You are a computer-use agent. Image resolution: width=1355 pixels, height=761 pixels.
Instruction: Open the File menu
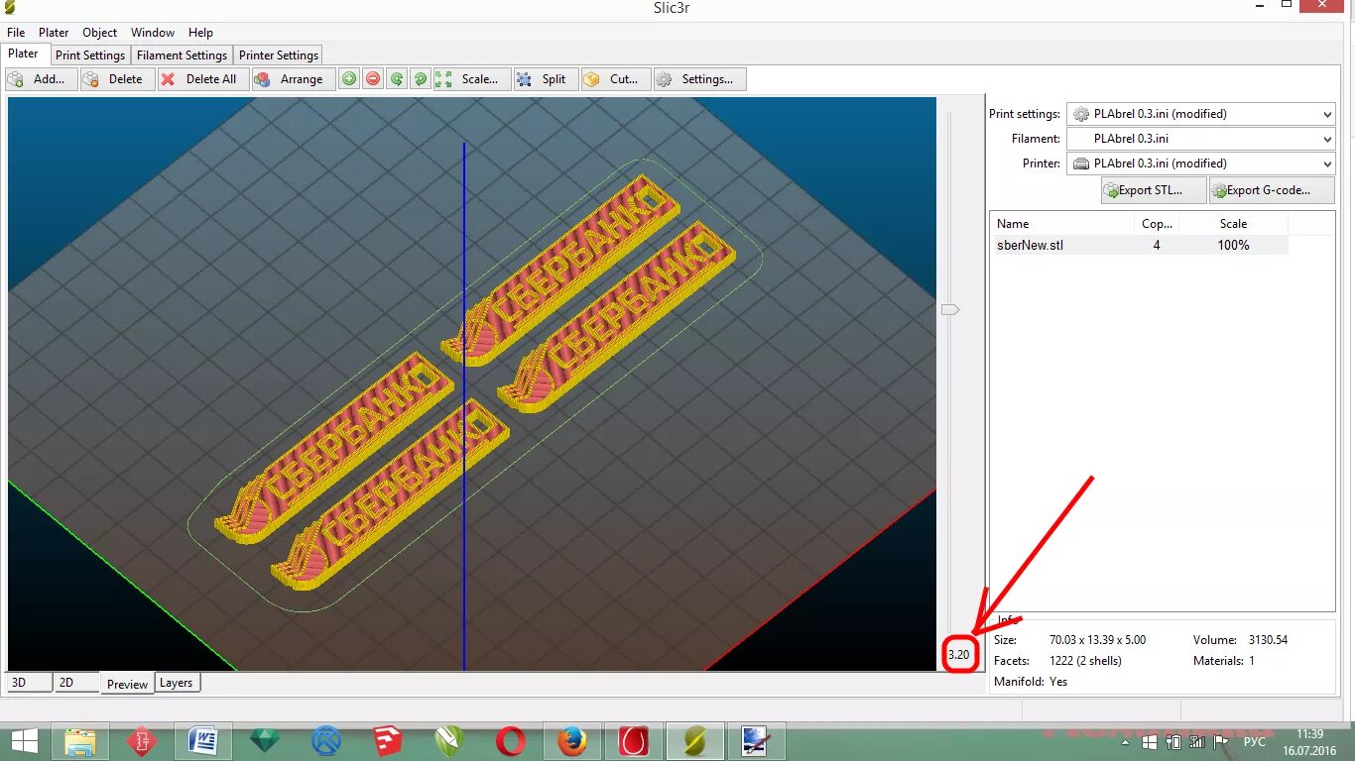[x=16, y=33]
